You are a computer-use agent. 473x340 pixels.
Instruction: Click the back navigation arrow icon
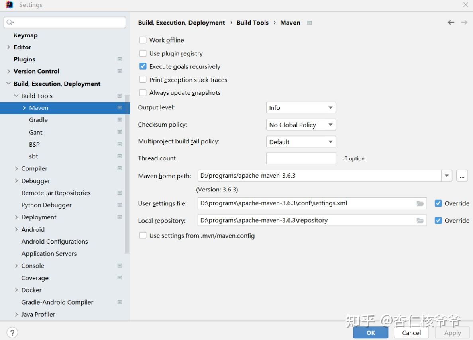[451, 23]
